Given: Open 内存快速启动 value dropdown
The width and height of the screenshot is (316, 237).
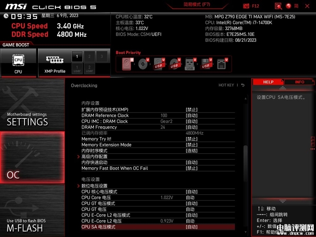Looking at the screenshot, I should (x=192, y=162).
